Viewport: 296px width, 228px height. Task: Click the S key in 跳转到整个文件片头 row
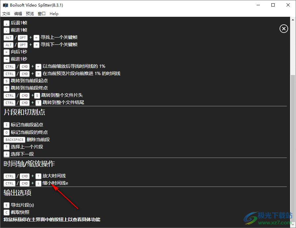coord(37,96)
